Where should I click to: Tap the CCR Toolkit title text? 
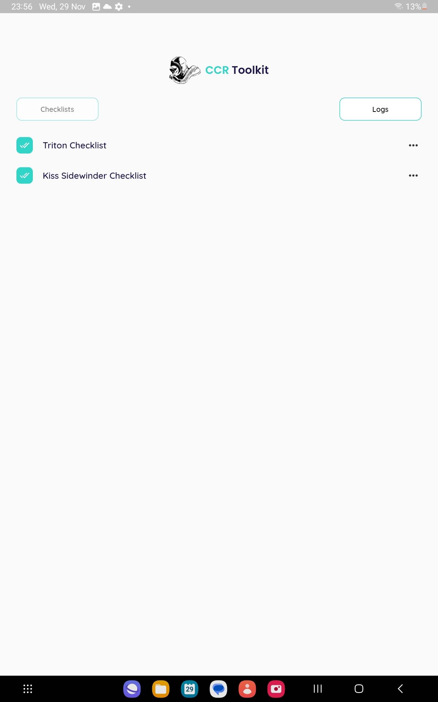coord(237,70)
